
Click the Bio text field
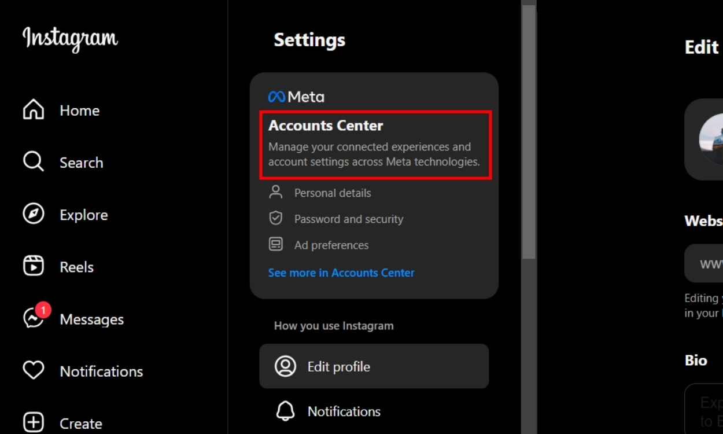[x=703, y=409]
